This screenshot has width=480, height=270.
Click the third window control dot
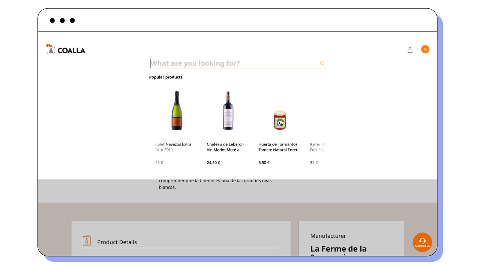pos(73,20)
